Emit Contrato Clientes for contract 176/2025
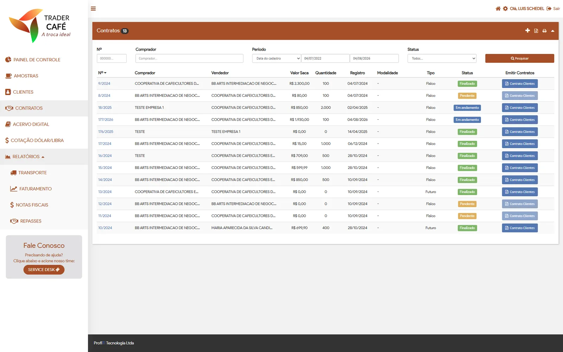Screen dimensions: 563x352 pyautogui.click(x=520, y=132)
